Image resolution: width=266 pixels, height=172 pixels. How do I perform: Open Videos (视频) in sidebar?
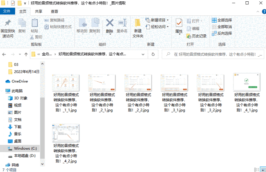[15, 105]
